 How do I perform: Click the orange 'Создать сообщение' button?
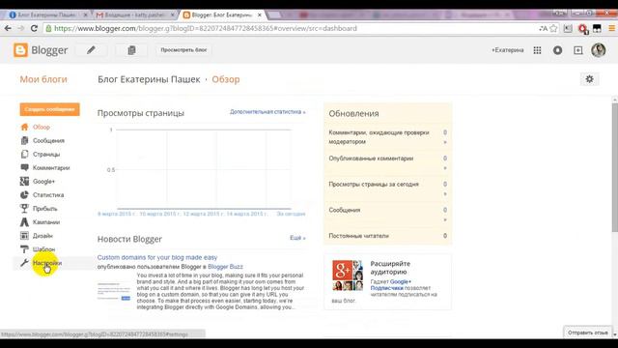(x=49, y=109)
